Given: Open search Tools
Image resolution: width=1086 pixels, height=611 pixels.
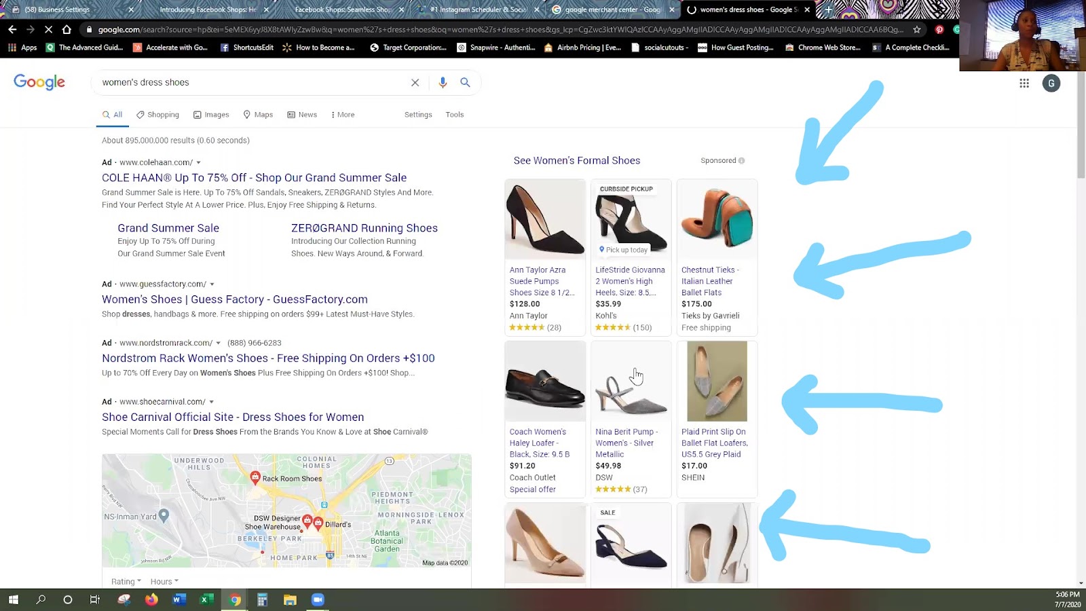Looking at the screenshot, I should [455, 115].
